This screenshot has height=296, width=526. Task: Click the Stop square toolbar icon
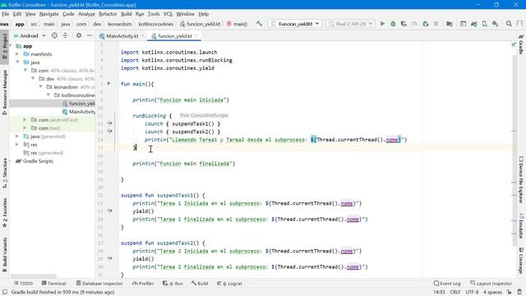click(436, 24)
